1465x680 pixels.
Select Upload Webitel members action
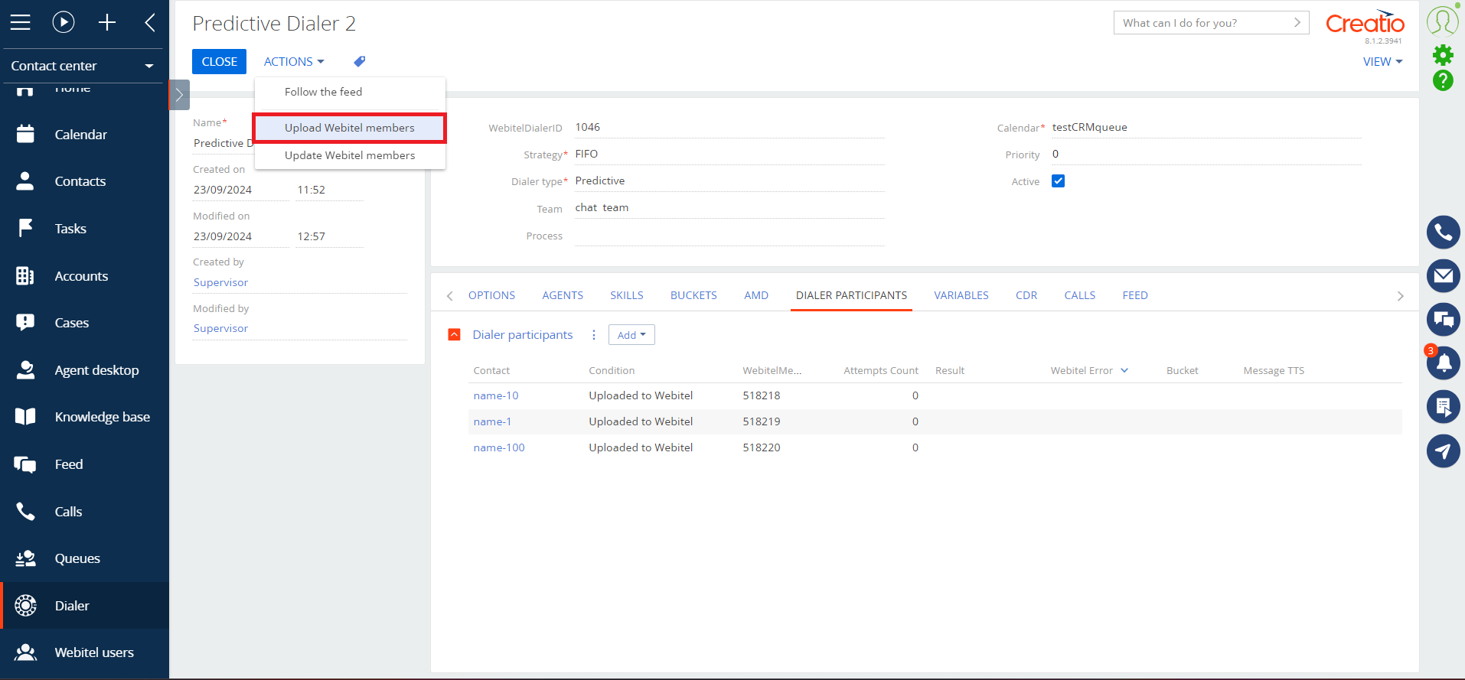tap(350, 128)
